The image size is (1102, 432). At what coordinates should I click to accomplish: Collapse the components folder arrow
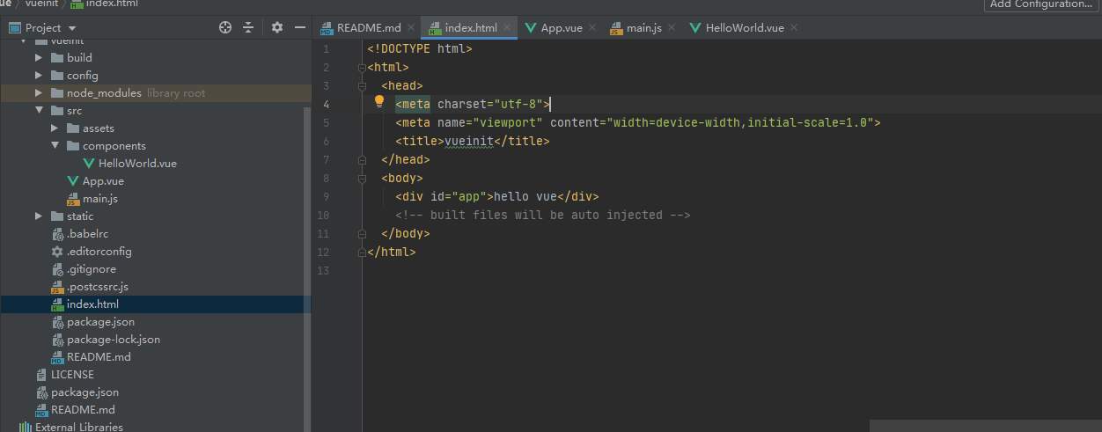[55, 146]
